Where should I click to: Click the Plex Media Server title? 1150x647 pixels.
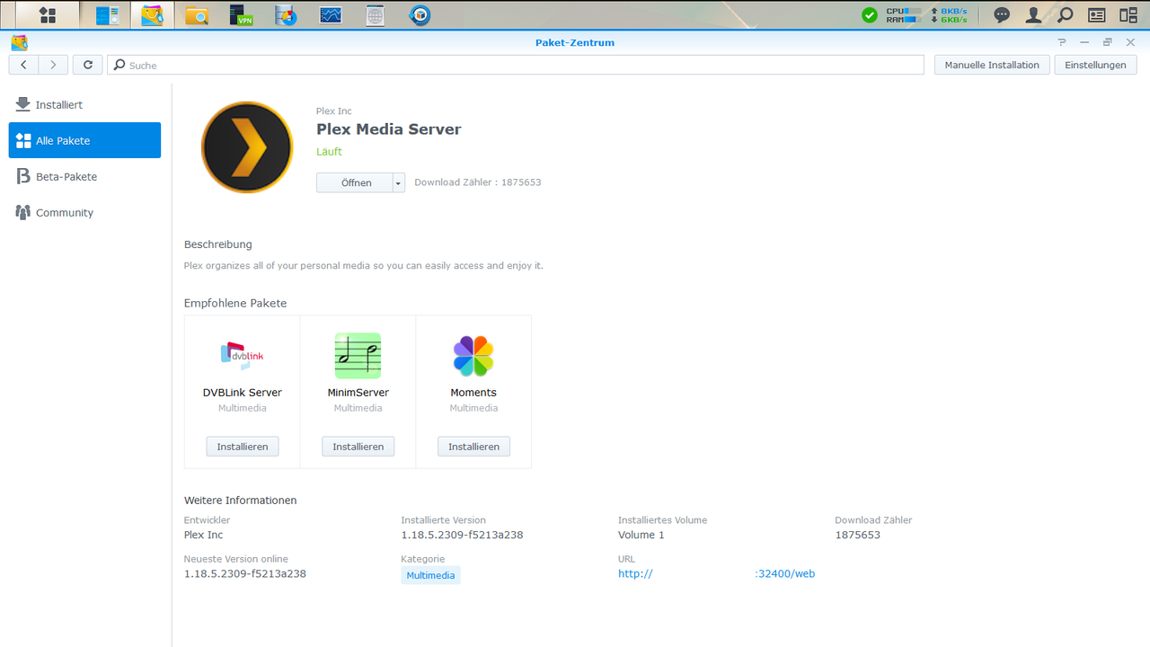(389, 129)
